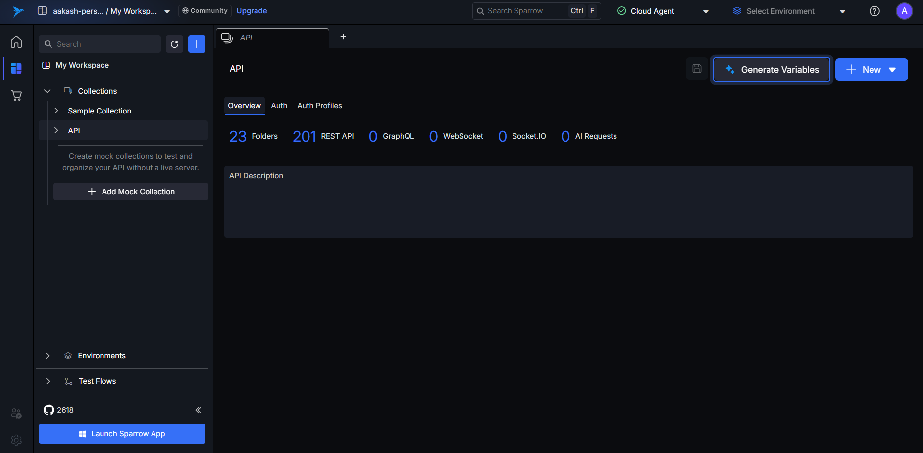Screen dimensions: 923x453
Task: Click the 0 GraphQL count
Action: (x=391, y=136)
